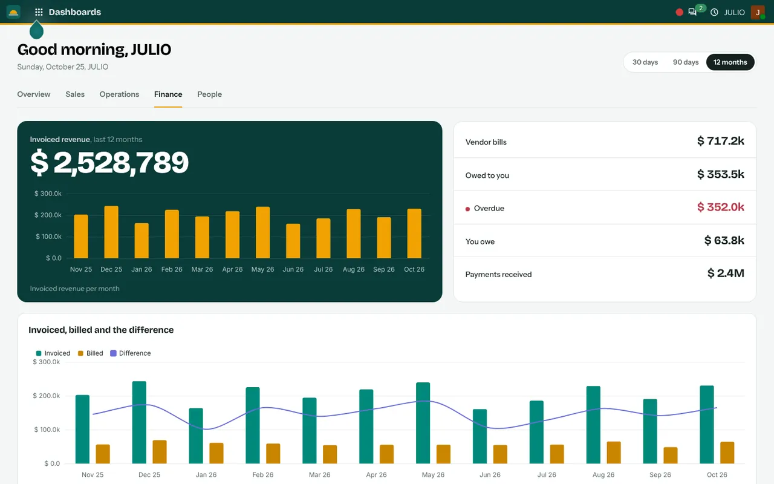Open the Owed to you row
Viewport: 774px width, 484px height.
click(605, 175)
